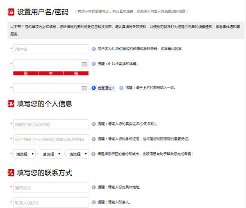This screenshot has width=246, height=208.
Task: Click the info icon next to username hint
Action: (x=94, y=49)
